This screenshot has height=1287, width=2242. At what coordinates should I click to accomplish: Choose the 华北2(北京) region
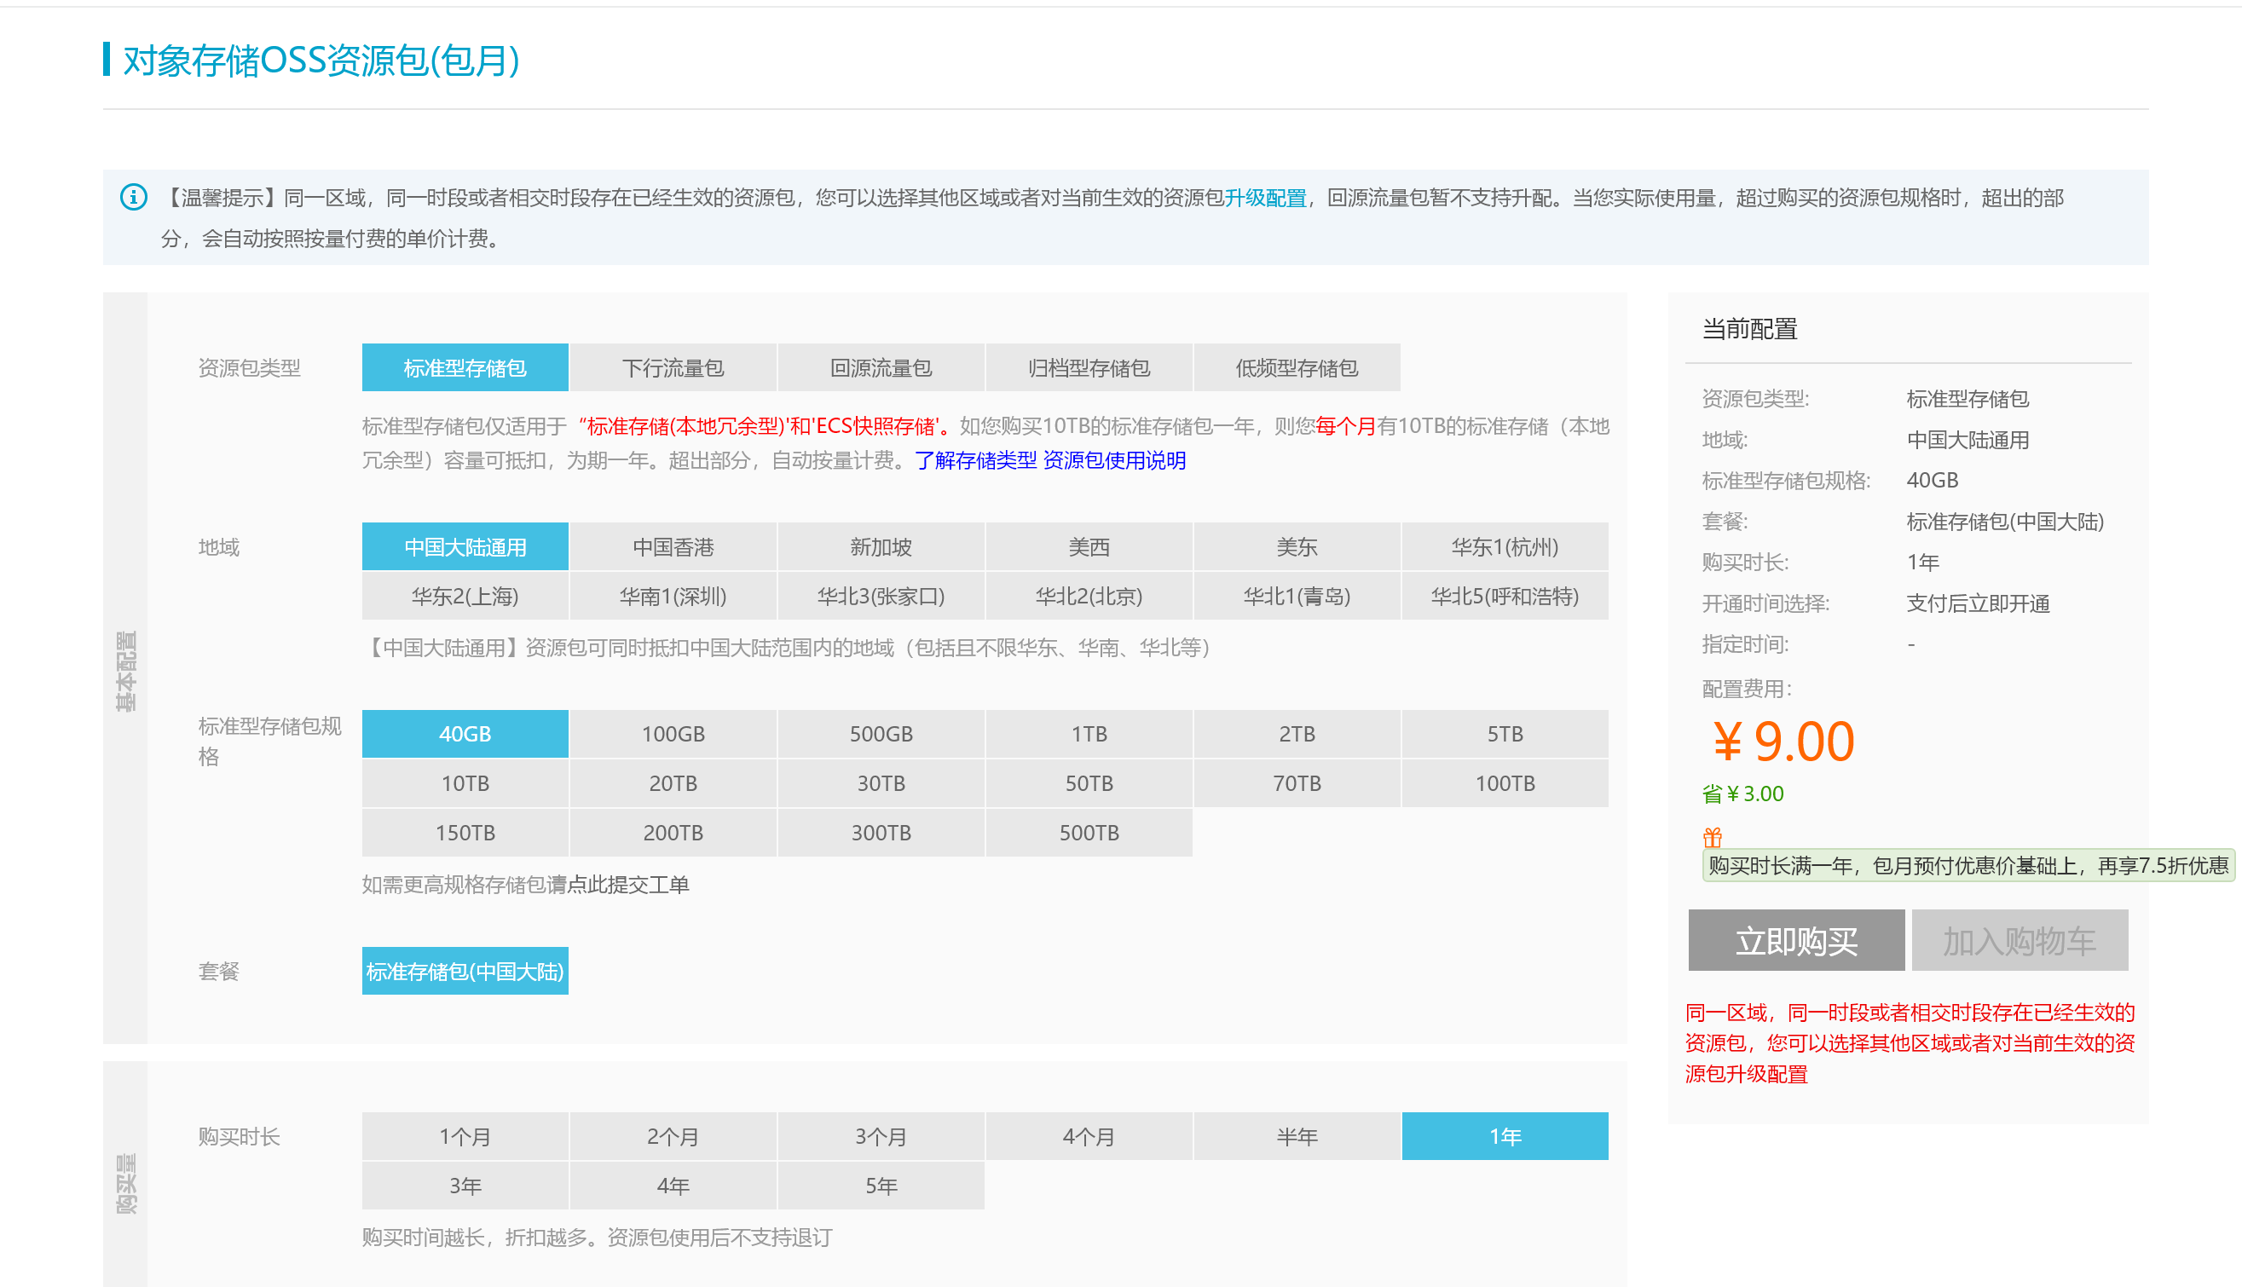tap(1089, 597)
